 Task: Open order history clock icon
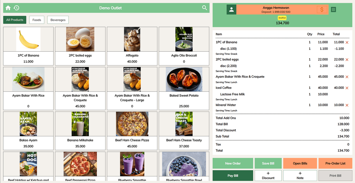tap(16, 8)
